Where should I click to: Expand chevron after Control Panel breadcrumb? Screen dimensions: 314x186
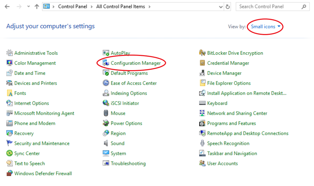(x=92, y=7)
